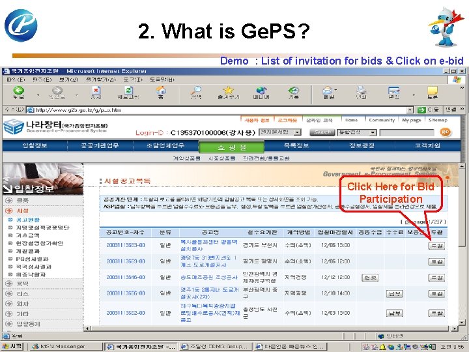Open the Mail icon dropdown arrow

[x=336, y=90]
